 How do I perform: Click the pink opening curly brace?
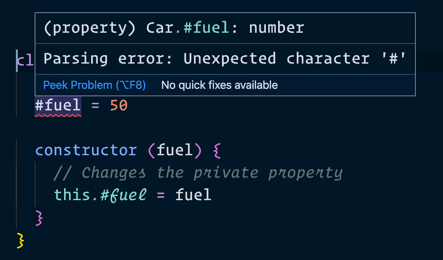(x=216, y=151)
